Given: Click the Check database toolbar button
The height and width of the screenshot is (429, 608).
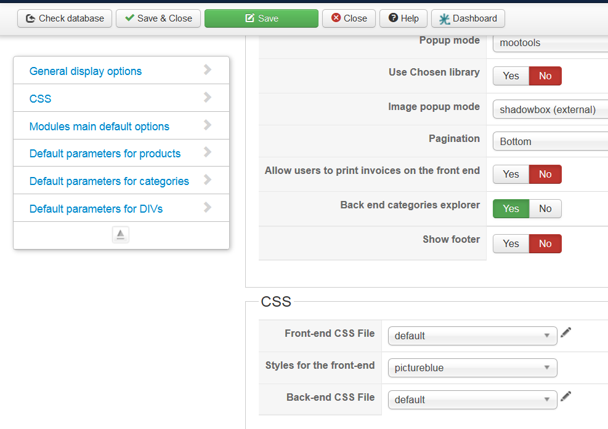Looking at the screenshot, I should point(65,18).
